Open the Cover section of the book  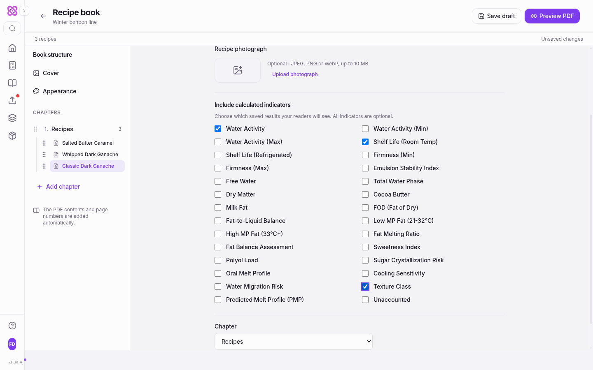pyautogui.click(x=77, y=73)
